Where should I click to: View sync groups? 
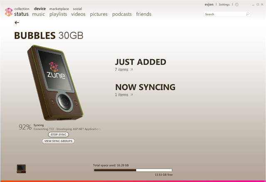click(x=58, y=141)
